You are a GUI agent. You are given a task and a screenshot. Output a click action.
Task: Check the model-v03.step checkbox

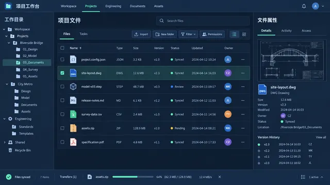point(62,87)
